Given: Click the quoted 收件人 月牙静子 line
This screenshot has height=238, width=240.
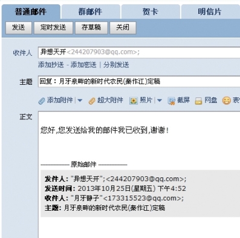Looking at the screenshot, I should (x=114, y=198).
